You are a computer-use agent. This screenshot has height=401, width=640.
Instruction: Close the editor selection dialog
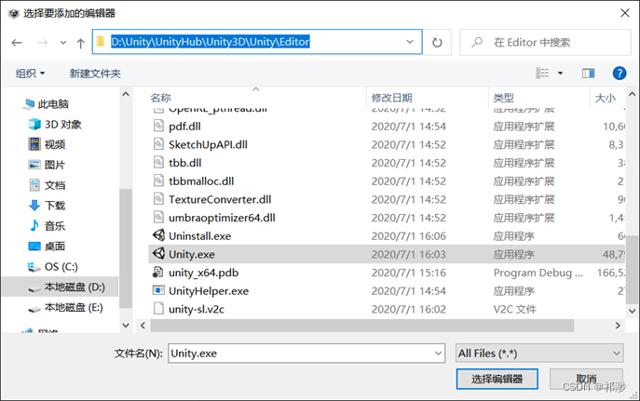click(x=625, y=13)
